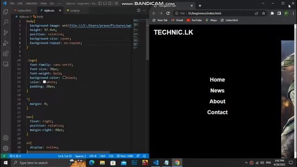Close the style.css tab

point(60,10)
